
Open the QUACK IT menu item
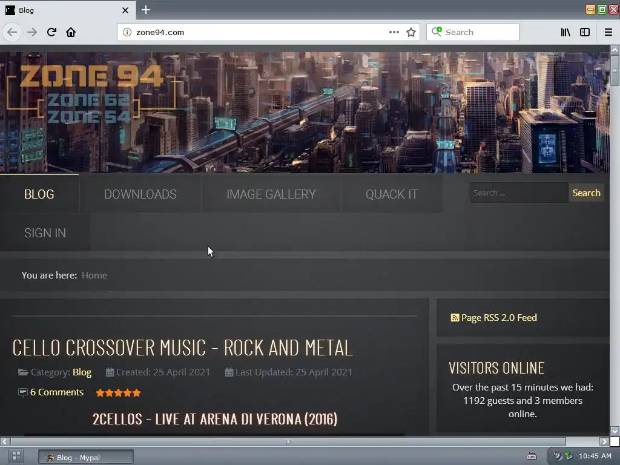(x=392, y=194)
